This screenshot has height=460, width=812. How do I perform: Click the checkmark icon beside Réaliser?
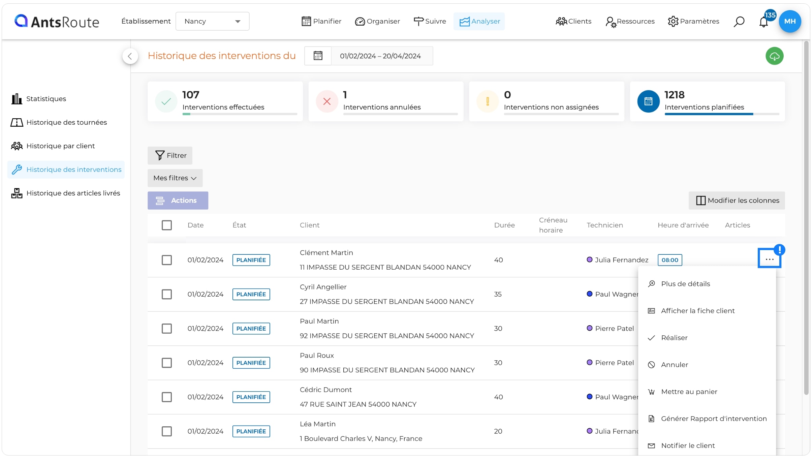(x=651, y=338)
